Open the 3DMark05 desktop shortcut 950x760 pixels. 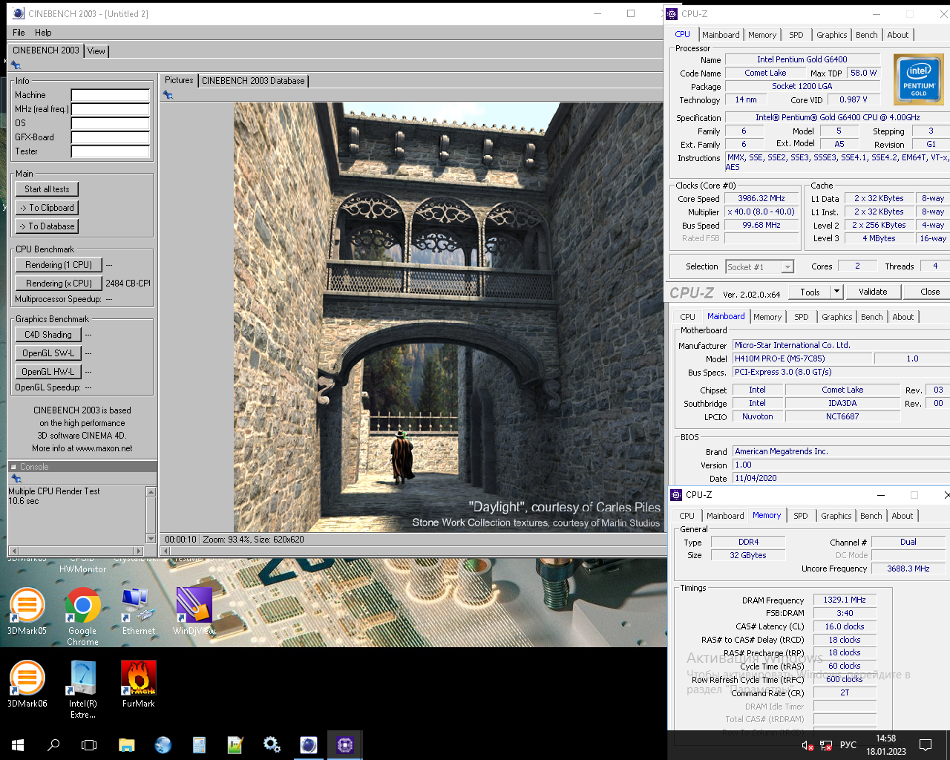coord(27,611)
